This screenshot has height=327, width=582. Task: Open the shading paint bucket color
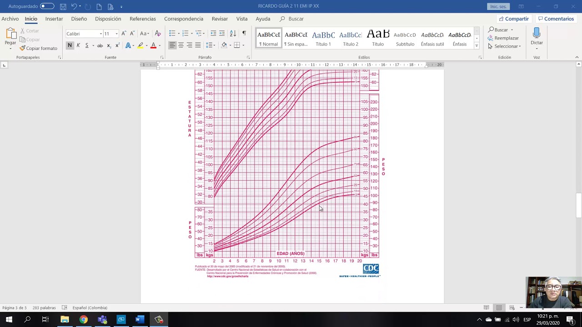click(x=224, y=45)
